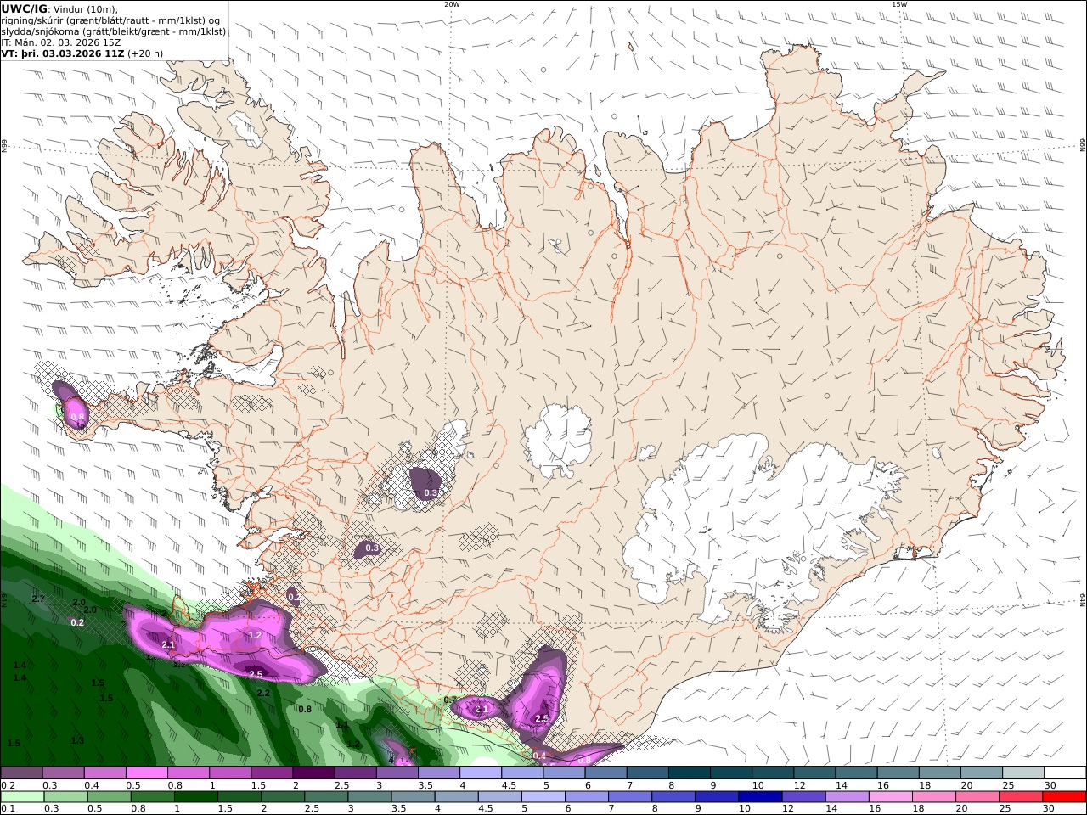Viewport: 1087px width, 815px height.
Task: Click the '1.2' snow value near Reykjavík
Action: point(255,635)
